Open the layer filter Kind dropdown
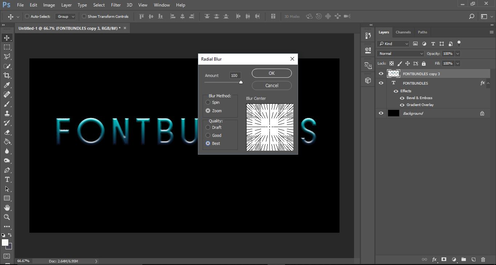Viewport: 496px width, 265px height. tap(393, 44)
